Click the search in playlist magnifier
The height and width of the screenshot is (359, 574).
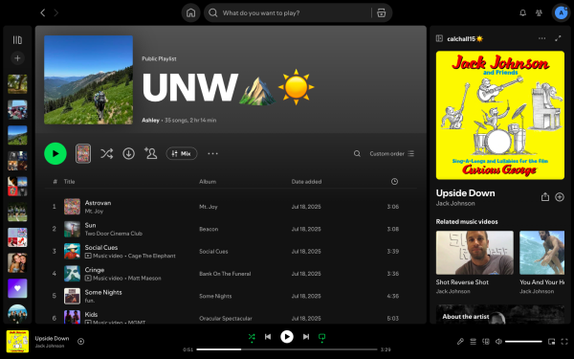coord(357,153)
